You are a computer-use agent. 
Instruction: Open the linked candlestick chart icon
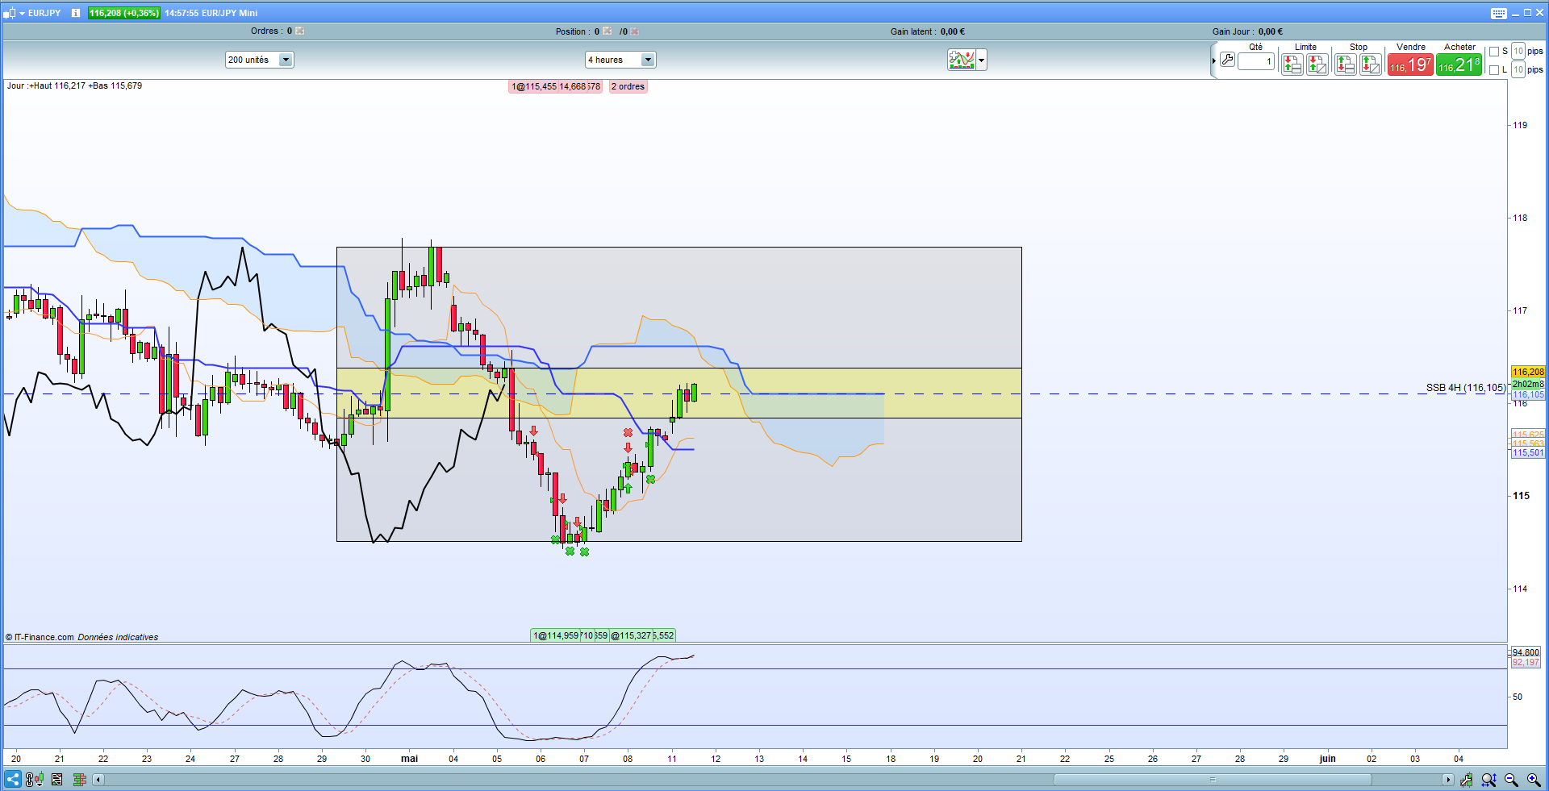pyautogui.click(x=34, y=780)
